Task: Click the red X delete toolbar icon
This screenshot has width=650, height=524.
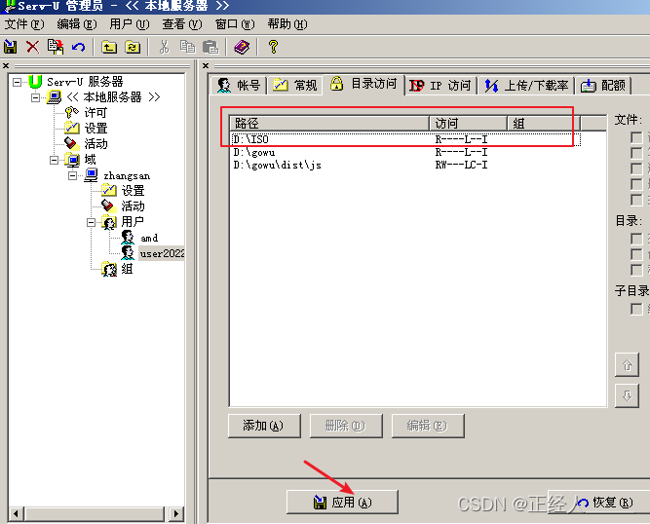Action: 33,47
